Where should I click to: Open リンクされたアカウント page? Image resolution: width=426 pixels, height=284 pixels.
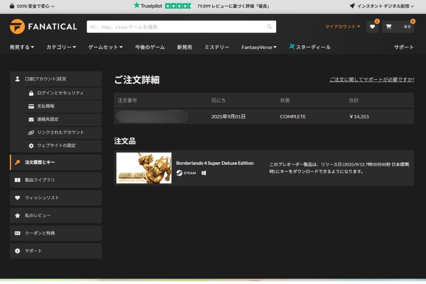click(64, 133)
